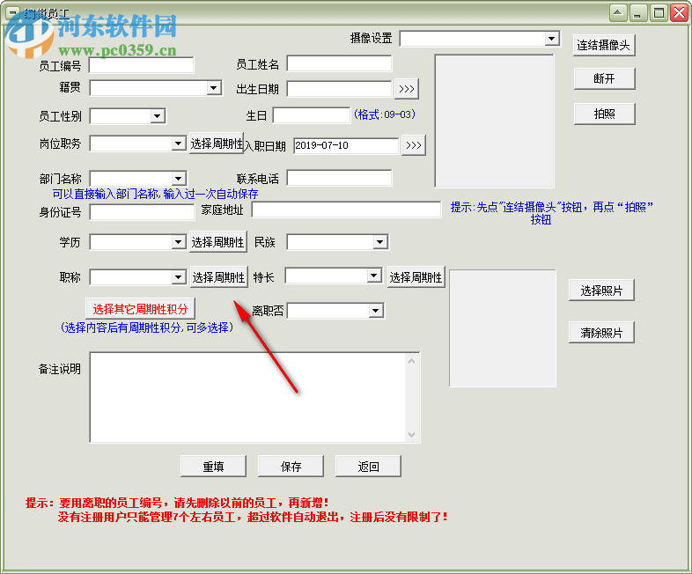Screen dimensions: 692x574
Task: Open the window system menu icon
Action: click(x=13, y=13)
